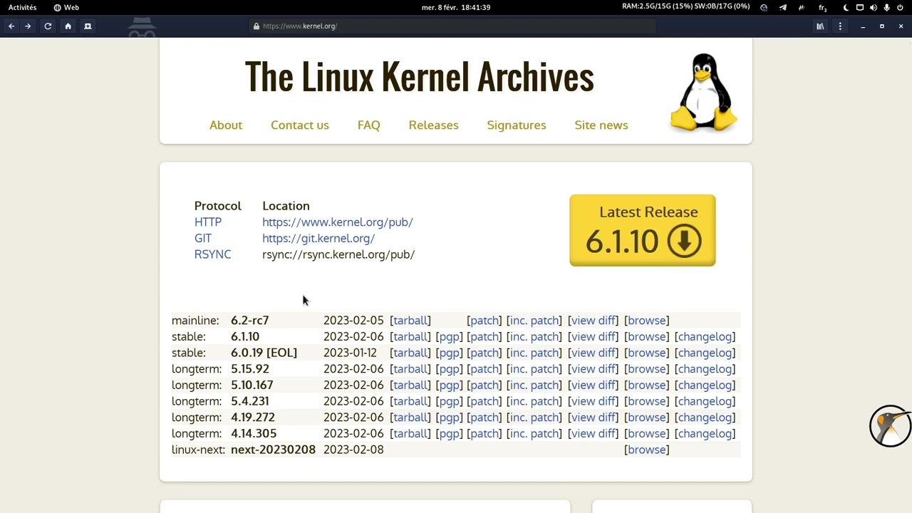
Task: Click the RSYNC protocol link
Action: click(x=212, y=254)
